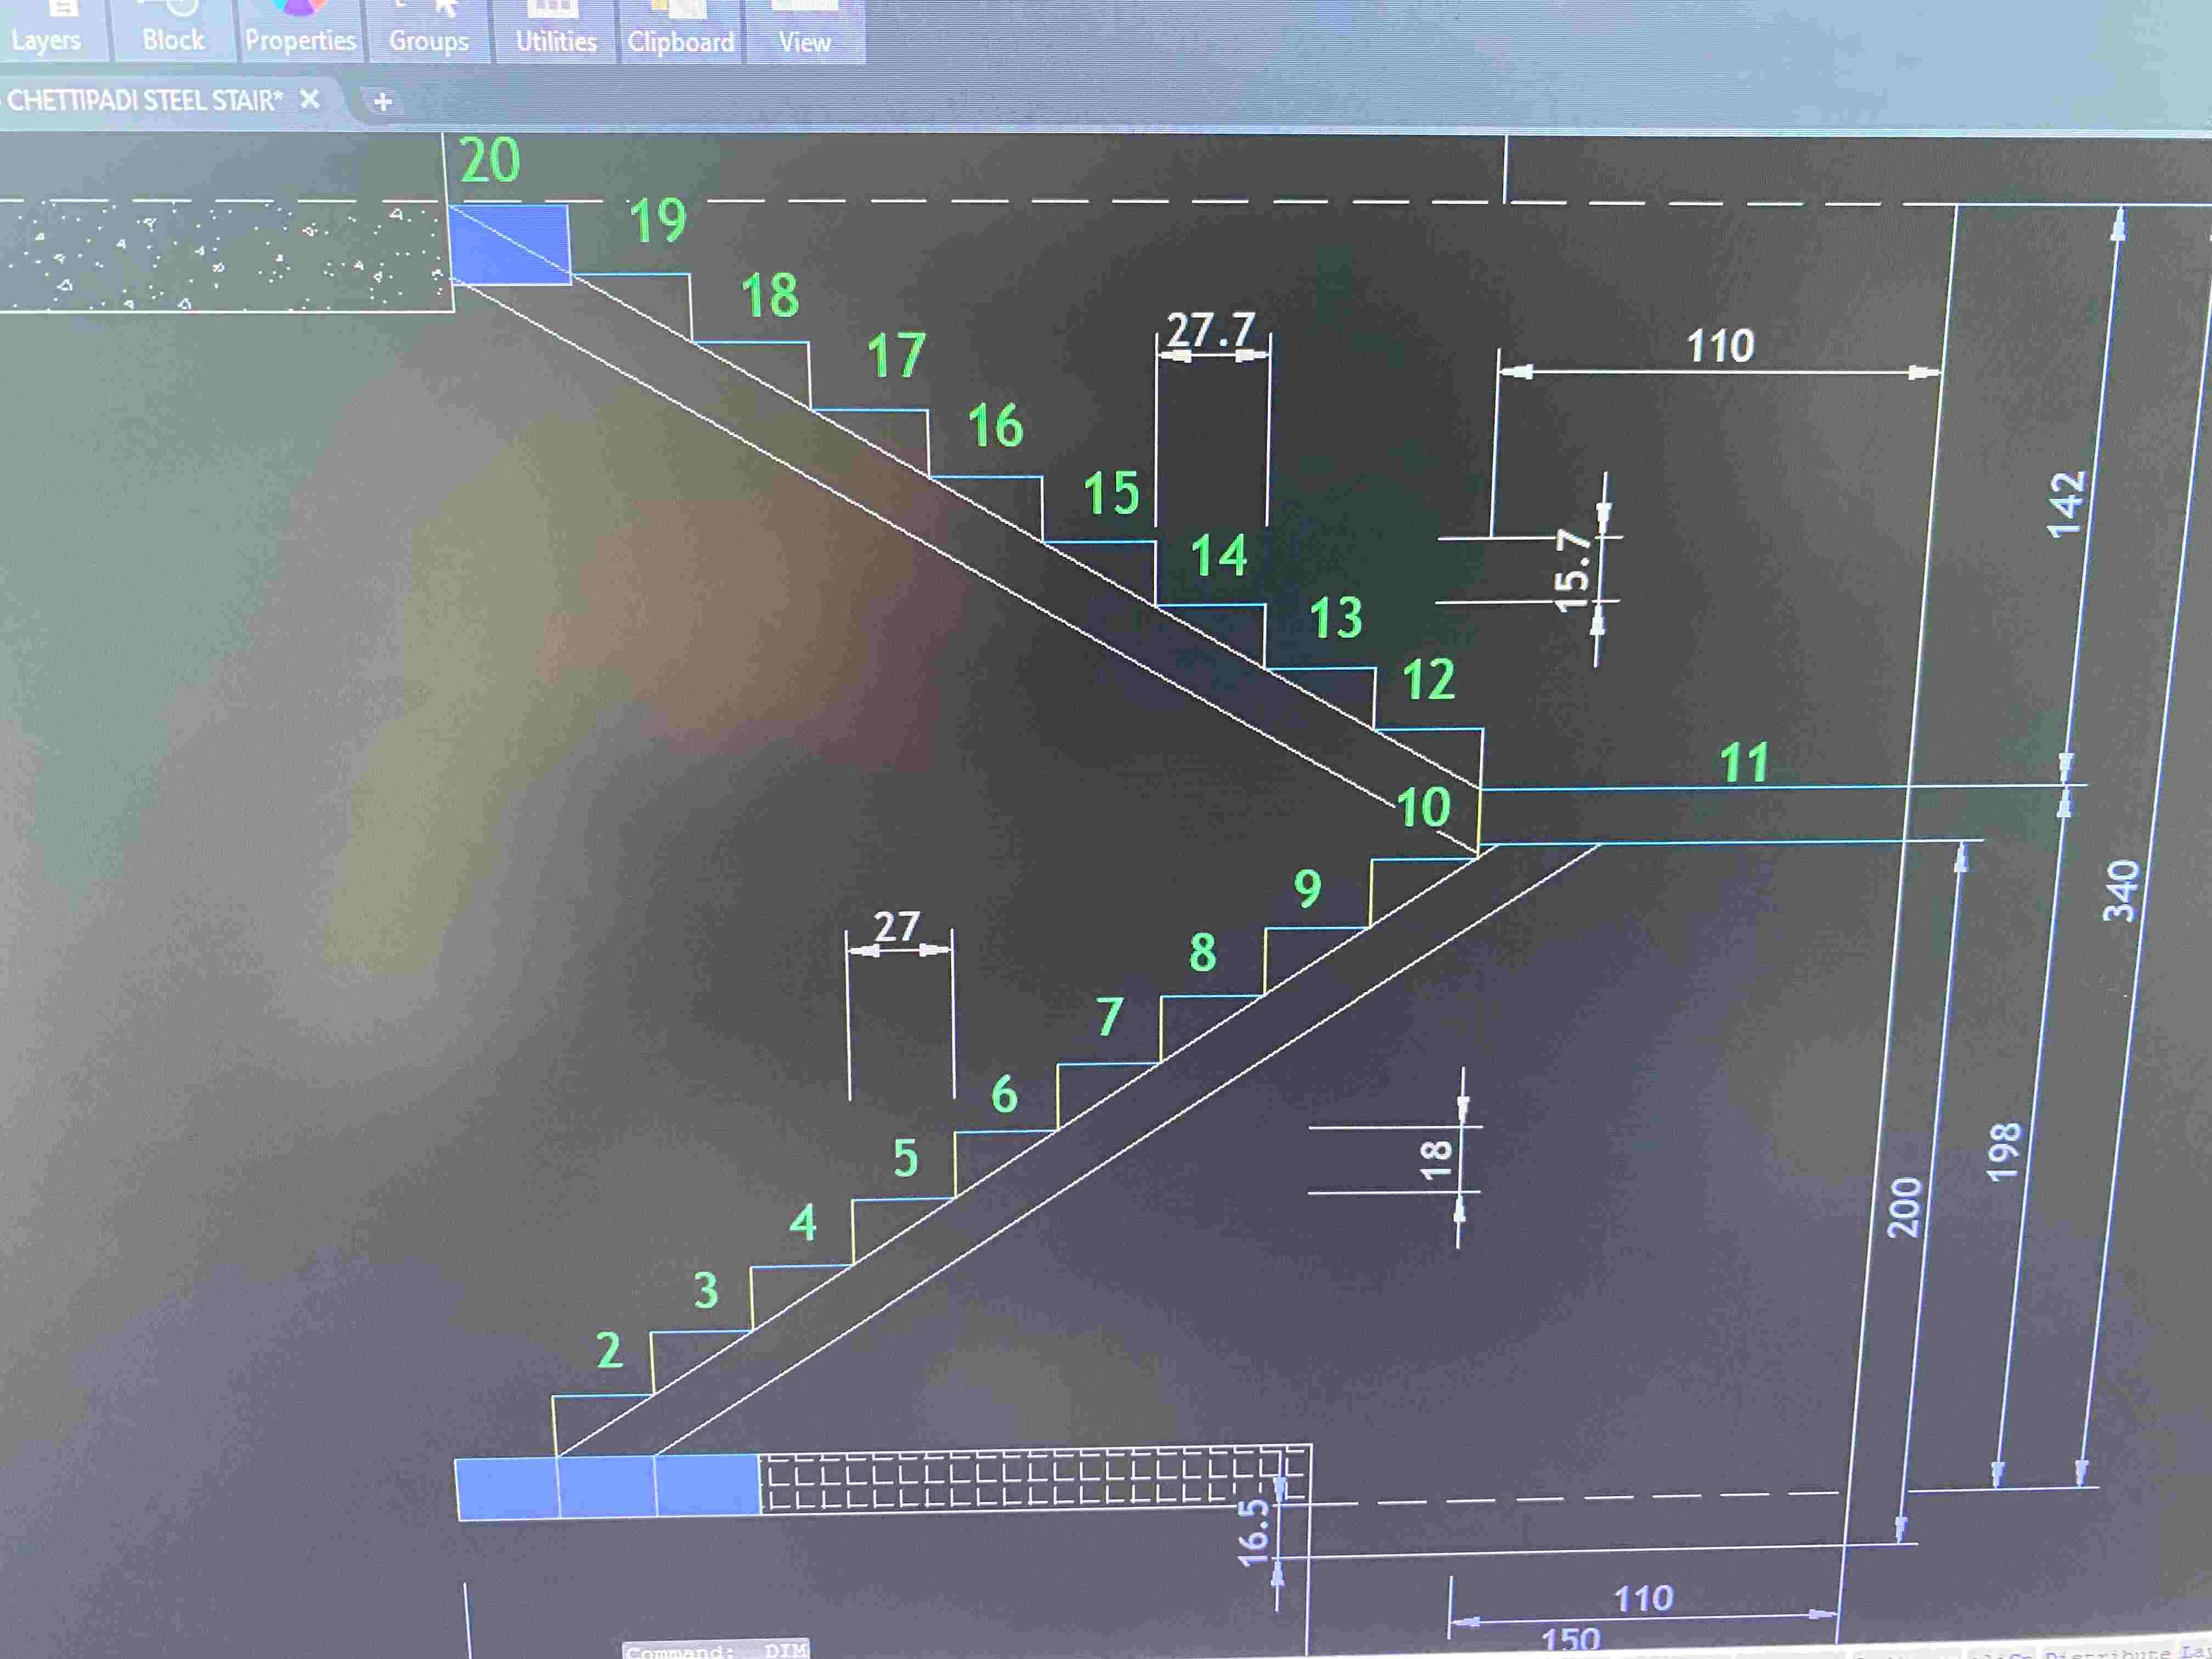Image resolution: width=2212 pixels, height=1659 pixels.
Task: Create new drawing tab with plus
Action: (382, 102)
